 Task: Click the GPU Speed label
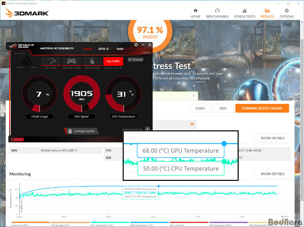82,117
